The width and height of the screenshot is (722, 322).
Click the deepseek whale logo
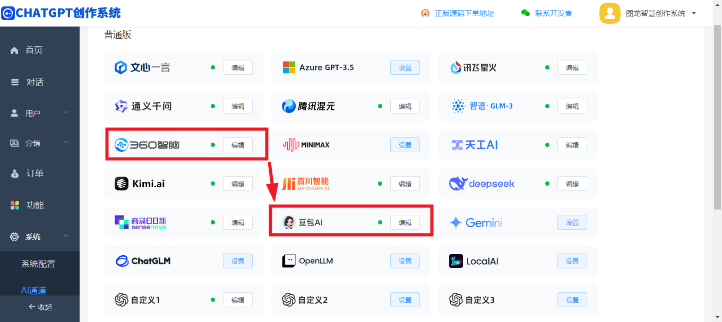[458, 184]
